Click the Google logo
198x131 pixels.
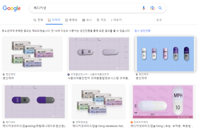(x=12, y=8)
